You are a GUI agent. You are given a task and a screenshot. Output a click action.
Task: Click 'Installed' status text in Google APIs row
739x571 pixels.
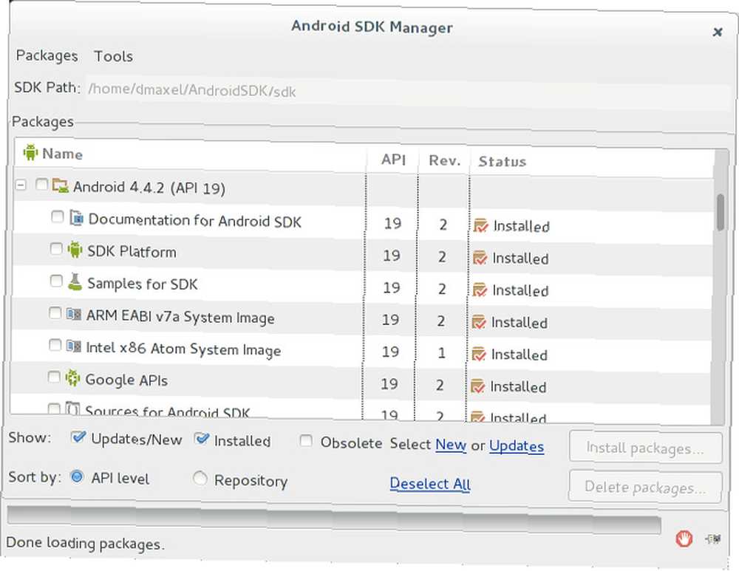518,387
